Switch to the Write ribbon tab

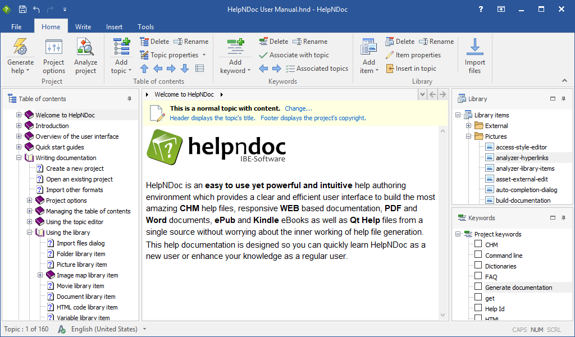[x=83, y=27]
